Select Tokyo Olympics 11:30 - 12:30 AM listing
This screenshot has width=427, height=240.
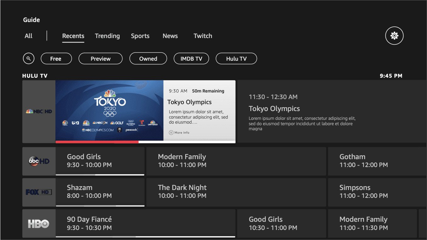pyautogui.click(x=332, y=112)
